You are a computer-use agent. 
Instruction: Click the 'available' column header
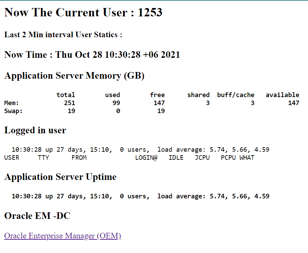(283, 95)
